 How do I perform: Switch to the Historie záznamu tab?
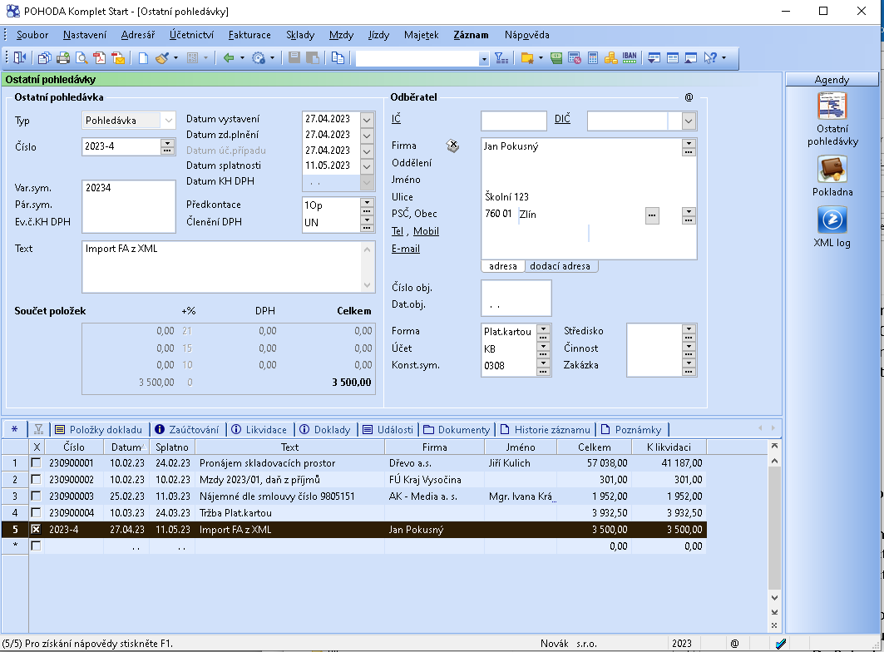click(x=546, y=430)
